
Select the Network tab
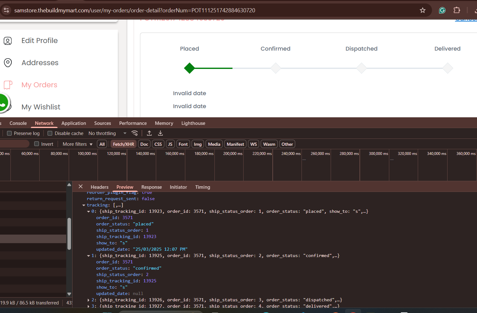(44, 123)
